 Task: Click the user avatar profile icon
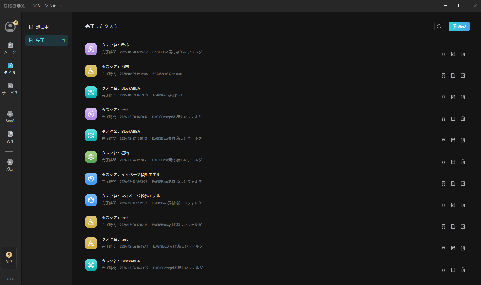pos(10,27)
